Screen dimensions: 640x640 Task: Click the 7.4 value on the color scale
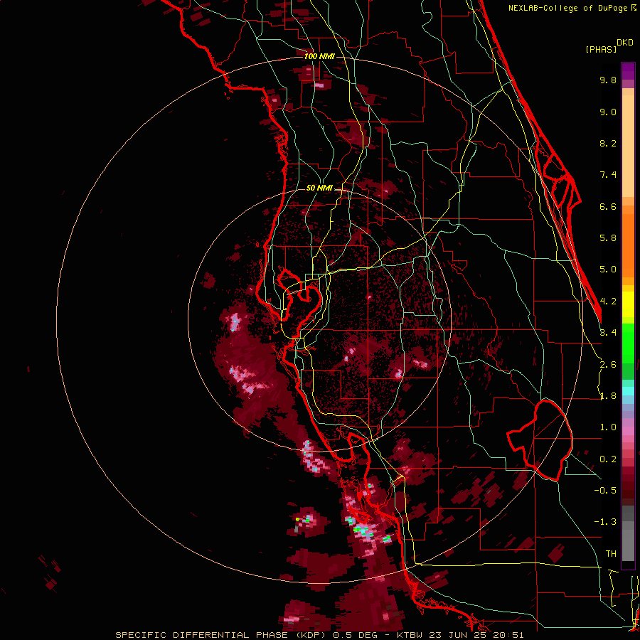pyautogui.click(x=608, y=175)
